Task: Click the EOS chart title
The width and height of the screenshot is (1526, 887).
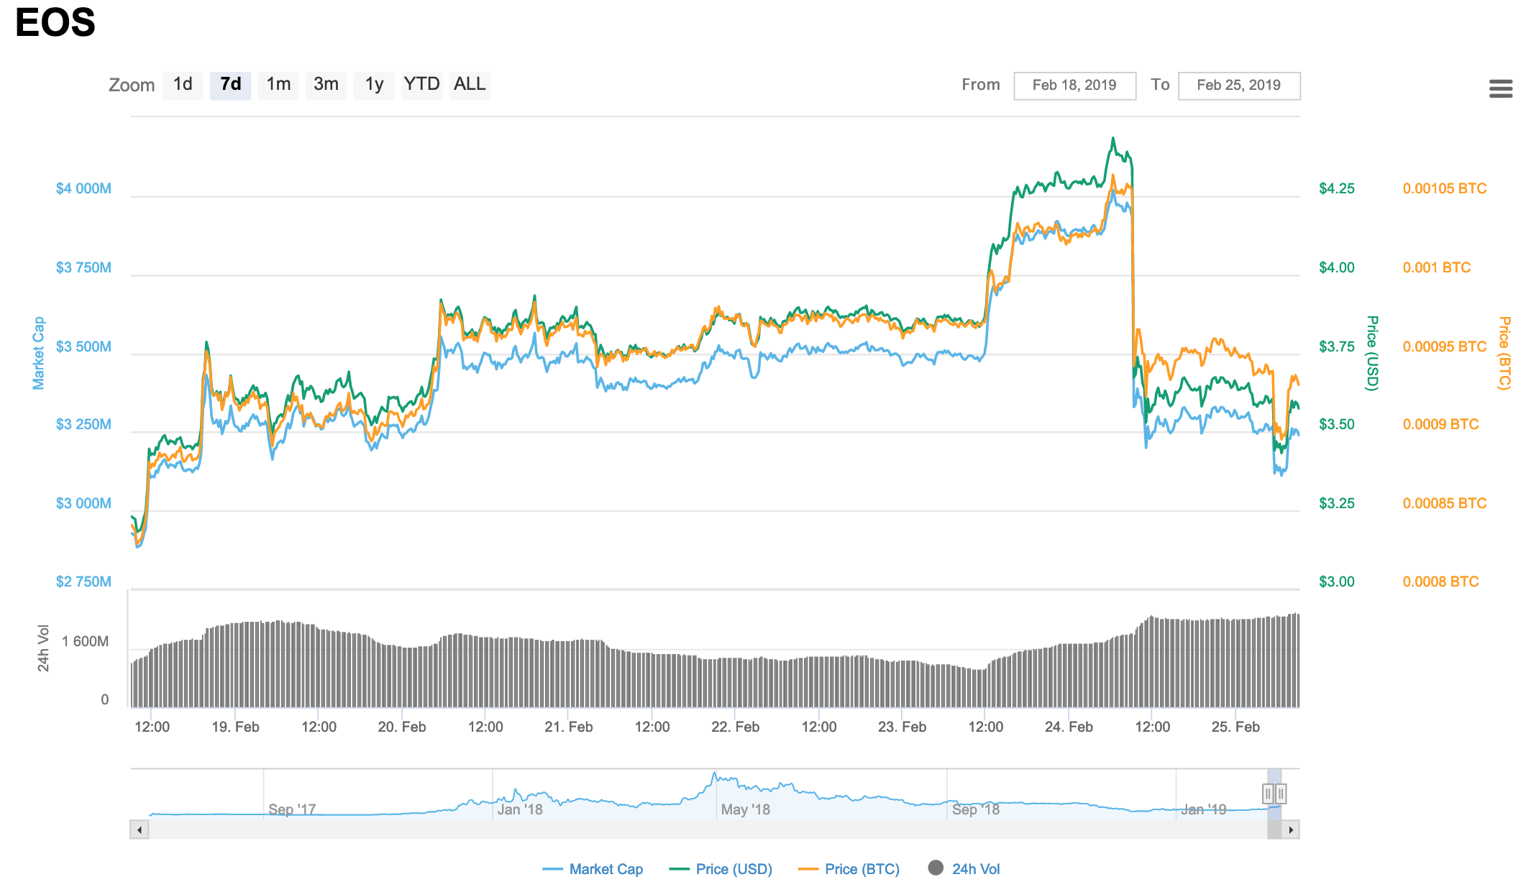Action: click(x=55, y=22)
